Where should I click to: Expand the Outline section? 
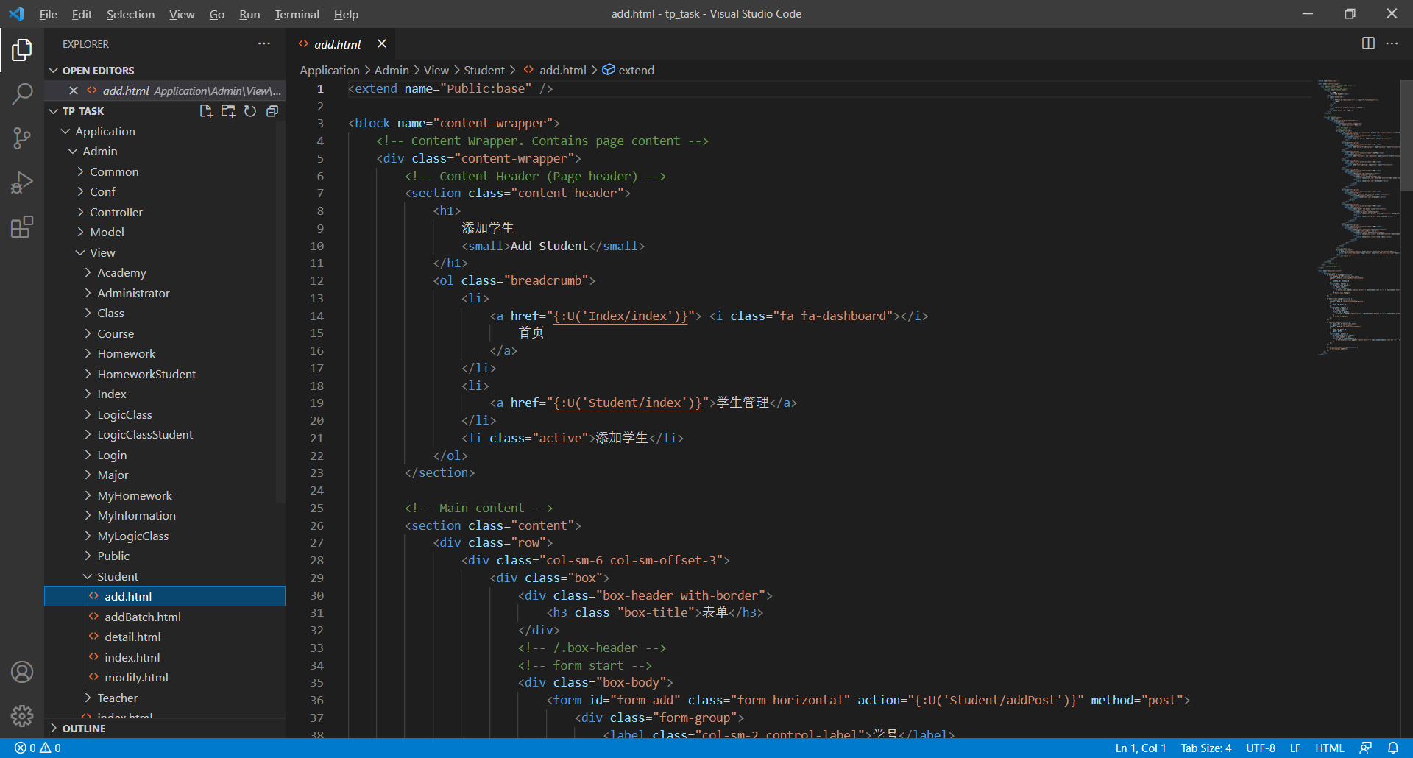pyautogui.click(x=165, y=729)
